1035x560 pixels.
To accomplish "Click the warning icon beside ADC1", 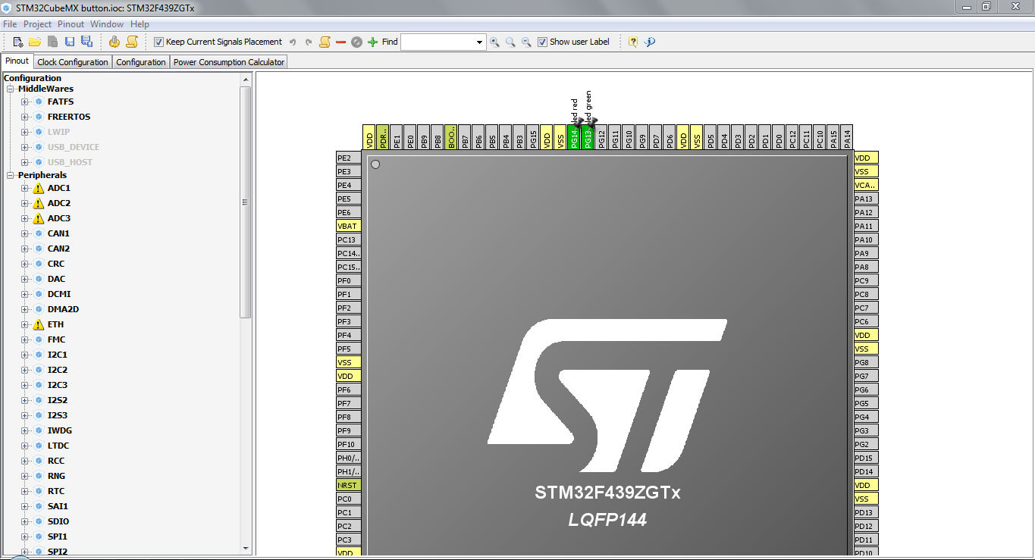I will (39, 188).
